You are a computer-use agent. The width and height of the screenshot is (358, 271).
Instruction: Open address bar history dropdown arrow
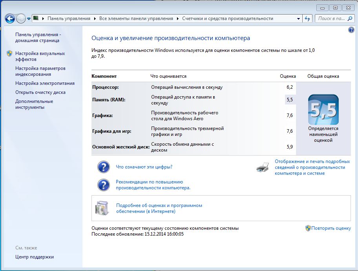299,18
